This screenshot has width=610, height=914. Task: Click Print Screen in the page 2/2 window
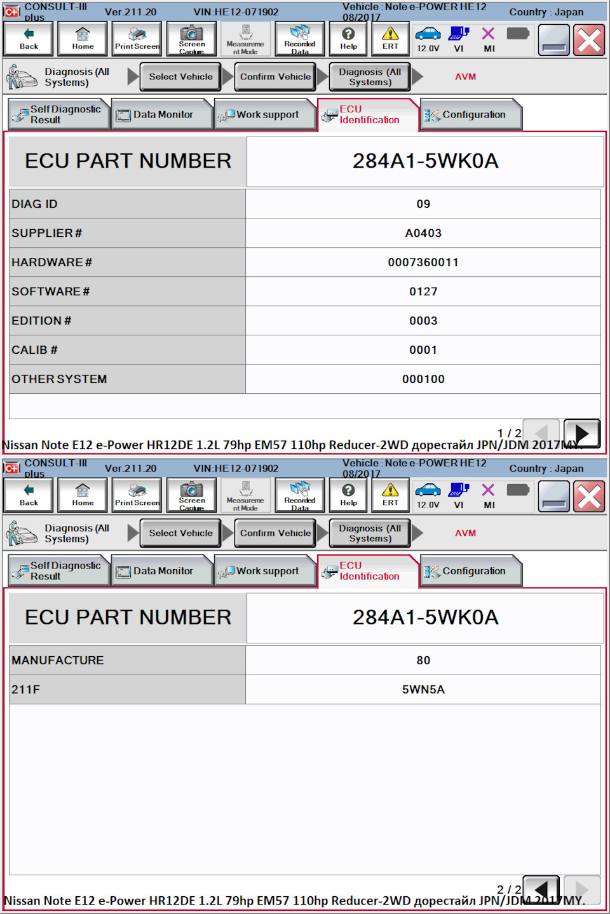[x=137, y=495]
